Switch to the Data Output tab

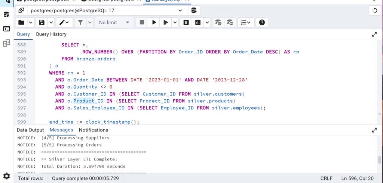(30, 130)
